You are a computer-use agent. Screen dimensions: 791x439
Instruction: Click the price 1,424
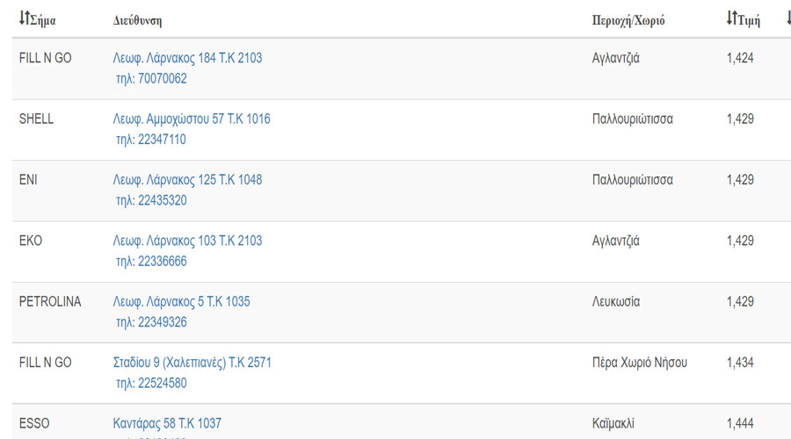pyautogui.click(x=740, y=58)
